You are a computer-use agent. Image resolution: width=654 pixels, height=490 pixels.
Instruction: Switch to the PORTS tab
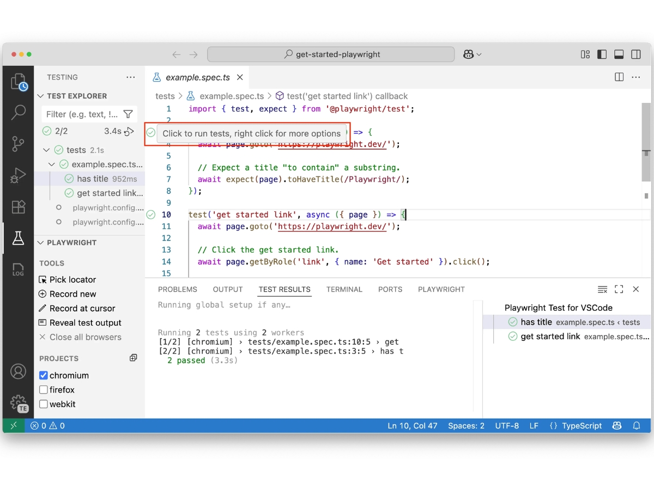(390, 290)
